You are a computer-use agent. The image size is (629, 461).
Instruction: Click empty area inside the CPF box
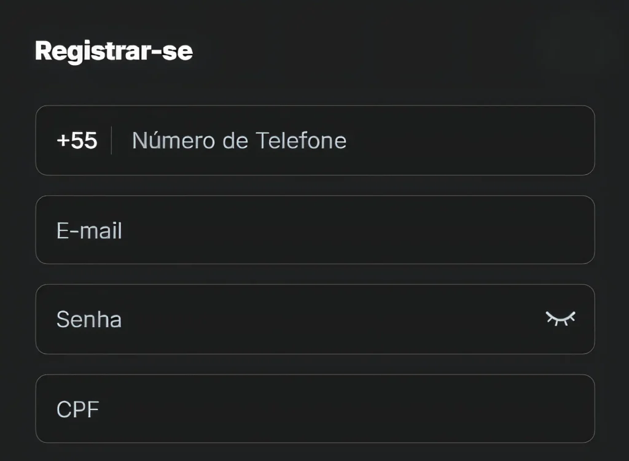(345, 408)
